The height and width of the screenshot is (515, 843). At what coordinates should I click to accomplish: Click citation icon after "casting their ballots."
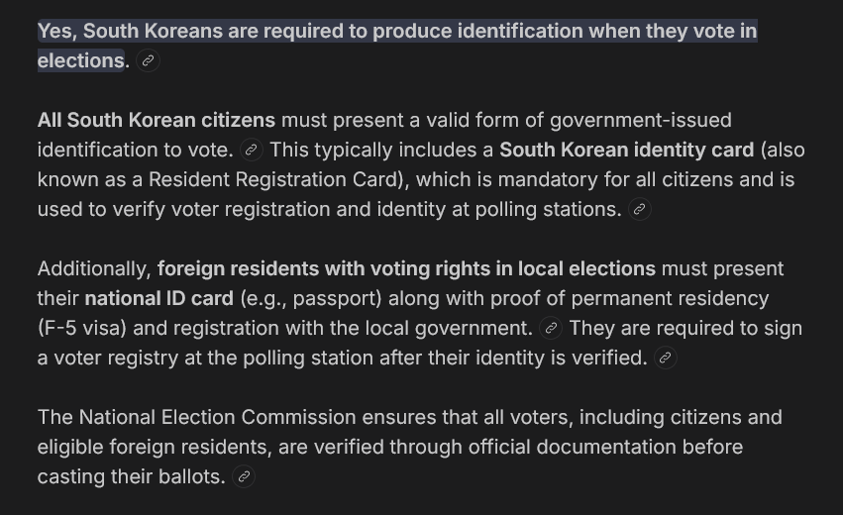pyautogui.click(x=243, y=477)
